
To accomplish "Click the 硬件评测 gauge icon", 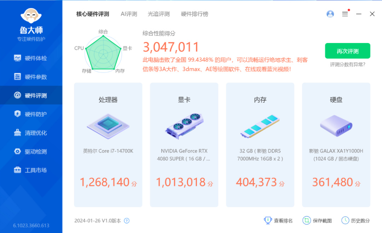I will pyautogui.click(x=17, y=95).
